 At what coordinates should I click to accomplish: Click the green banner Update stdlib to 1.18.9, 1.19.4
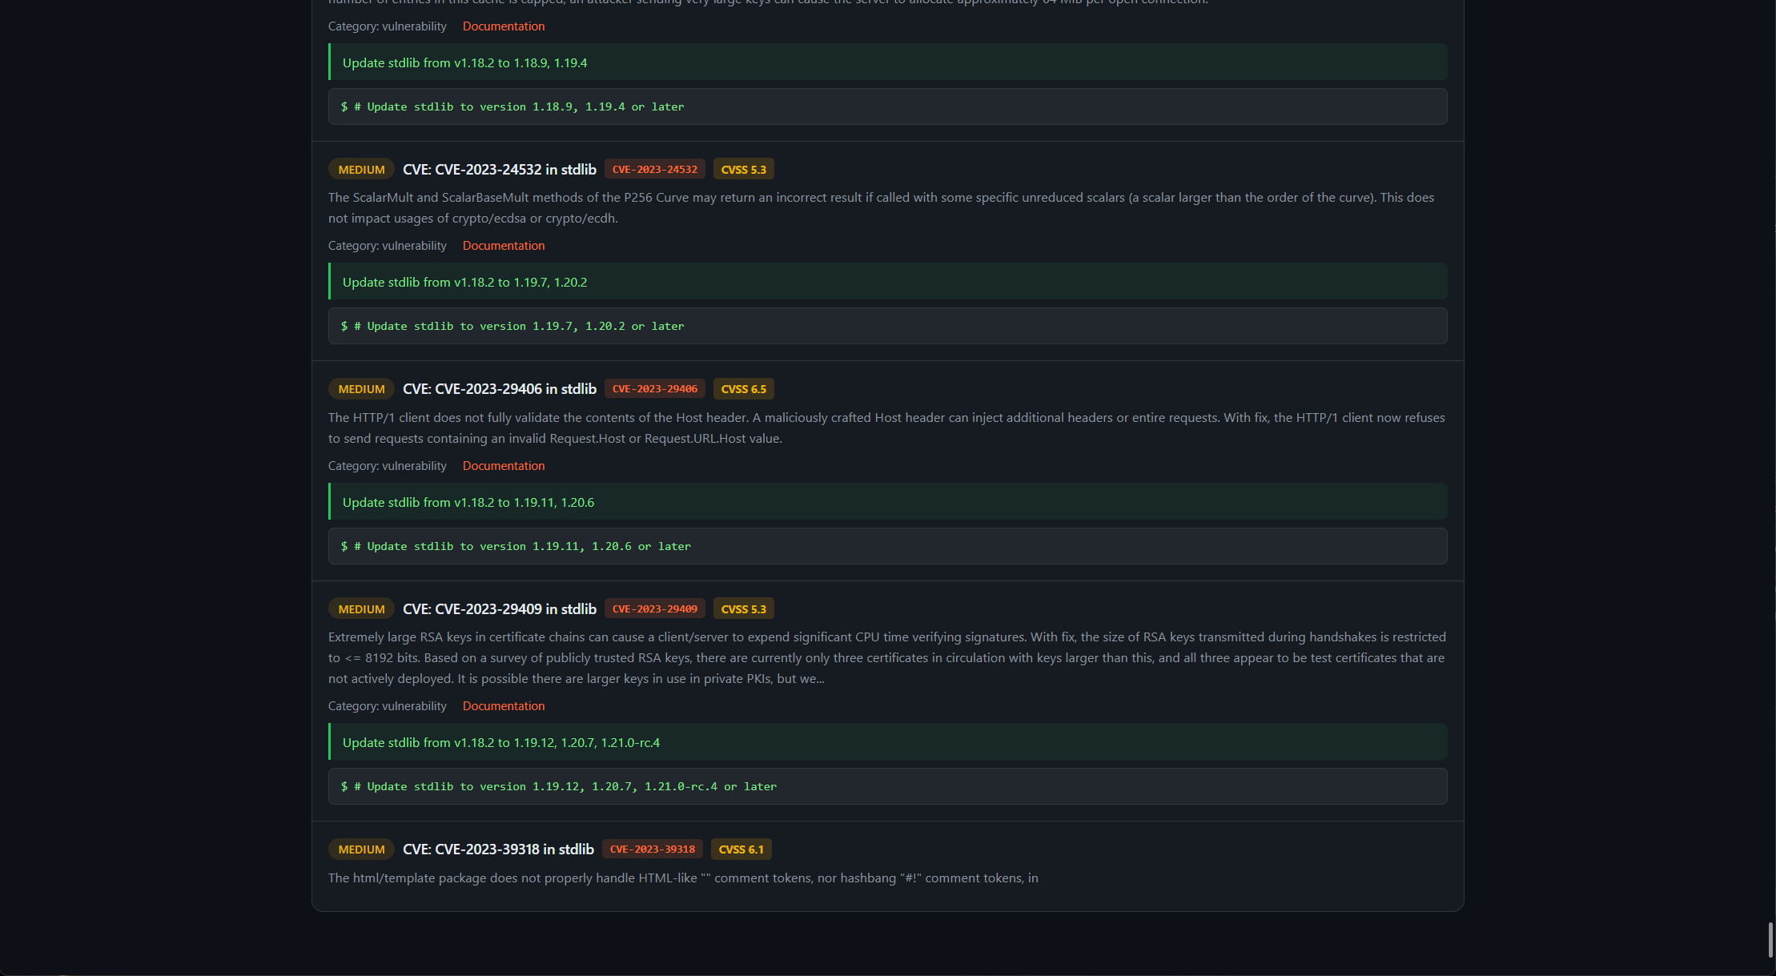tap(887, 62)
